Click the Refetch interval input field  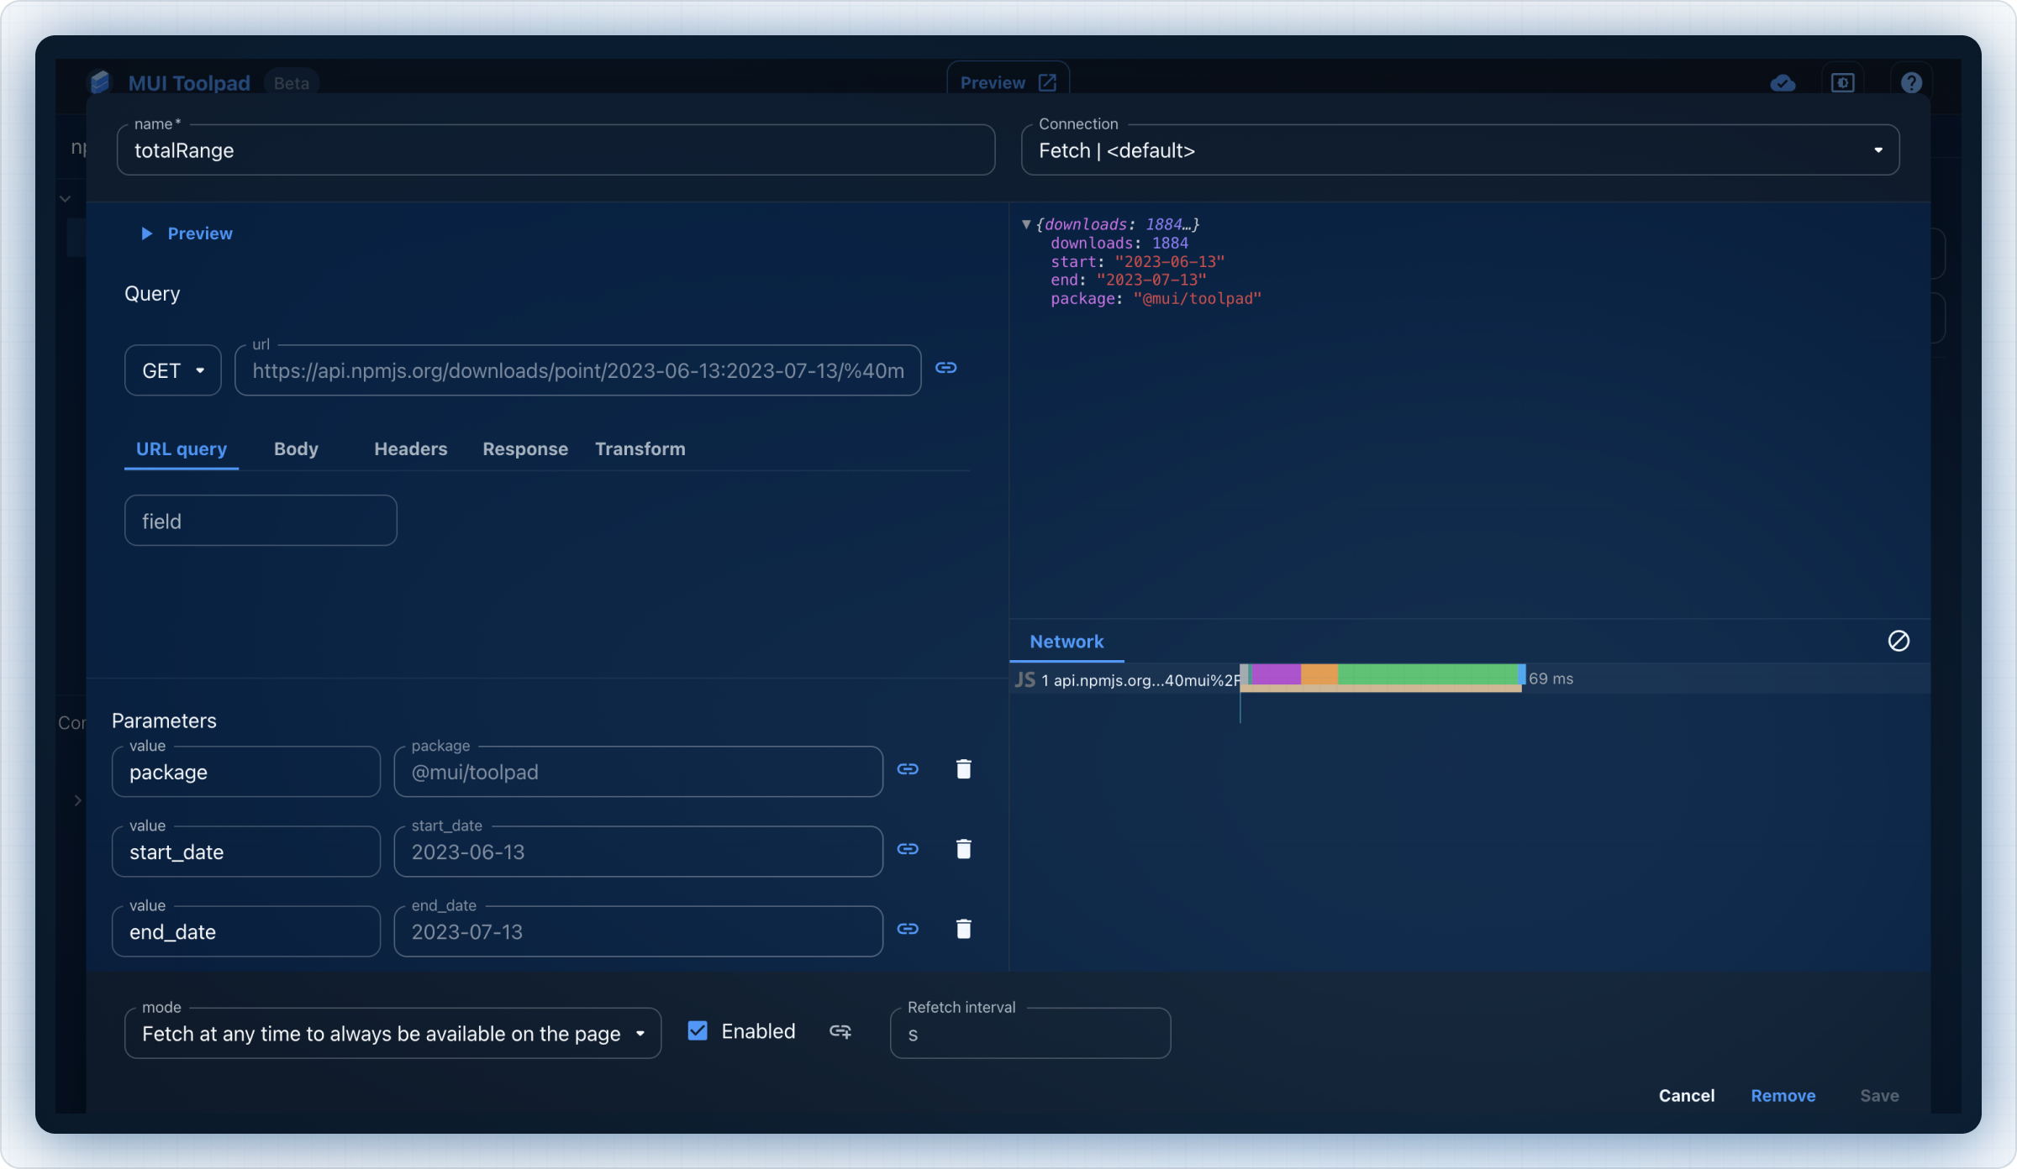tap(1030, 1033)
